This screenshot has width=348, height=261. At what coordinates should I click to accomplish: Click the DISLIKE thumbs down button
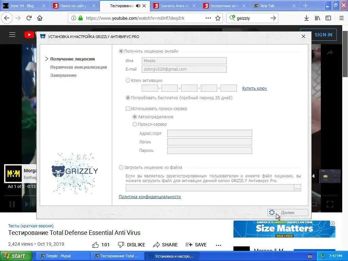pos(132,245)
